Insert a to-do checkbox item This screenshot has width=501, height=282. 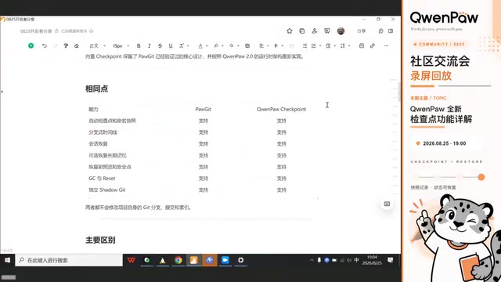click(x=362, y=45)
